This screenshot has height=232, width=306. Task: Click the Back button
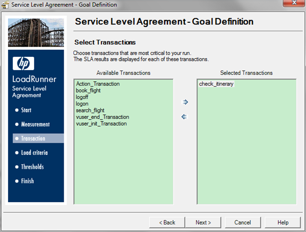(x=167, y=222)
